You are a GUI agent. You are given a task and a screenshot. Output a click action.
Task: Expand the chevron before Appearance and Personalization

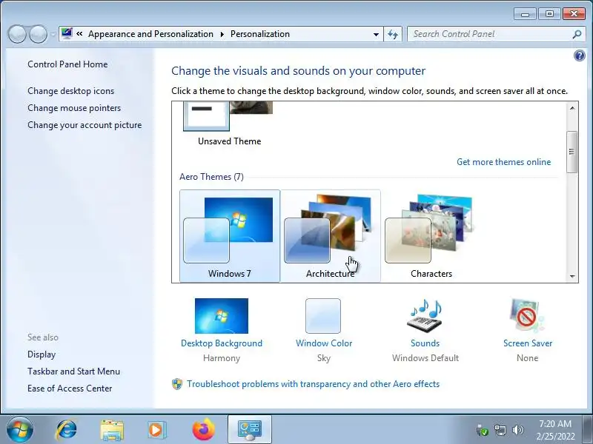tap(79, 34)
